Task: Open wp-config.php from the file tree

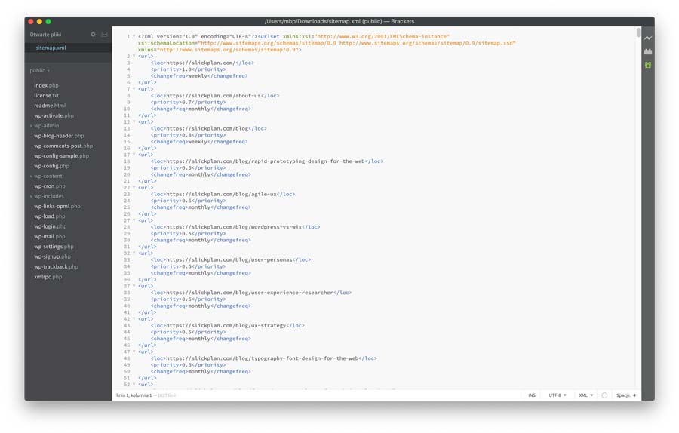Action: (x=51, y=166)
